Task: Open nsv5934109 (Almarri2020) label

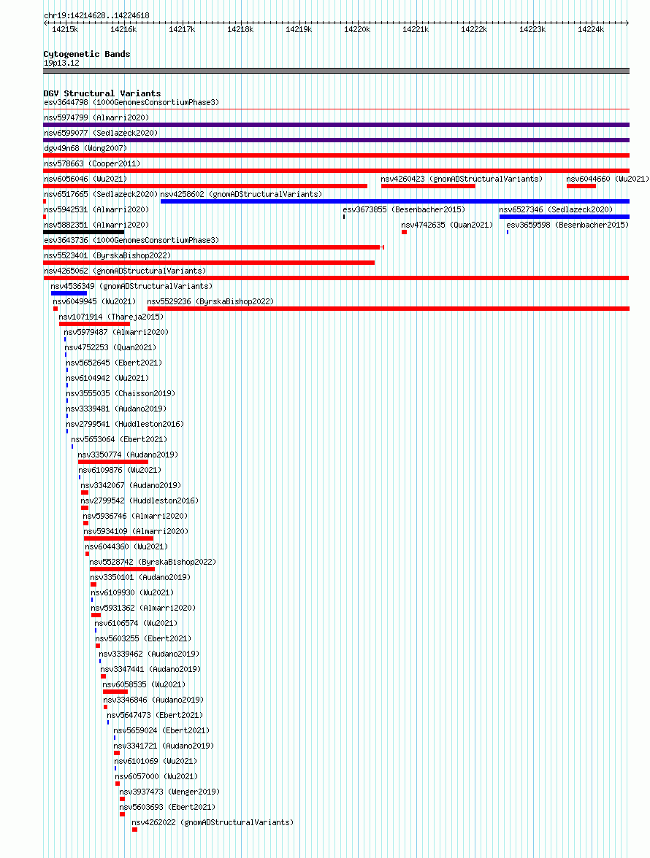Action: (x=136, y=531)
